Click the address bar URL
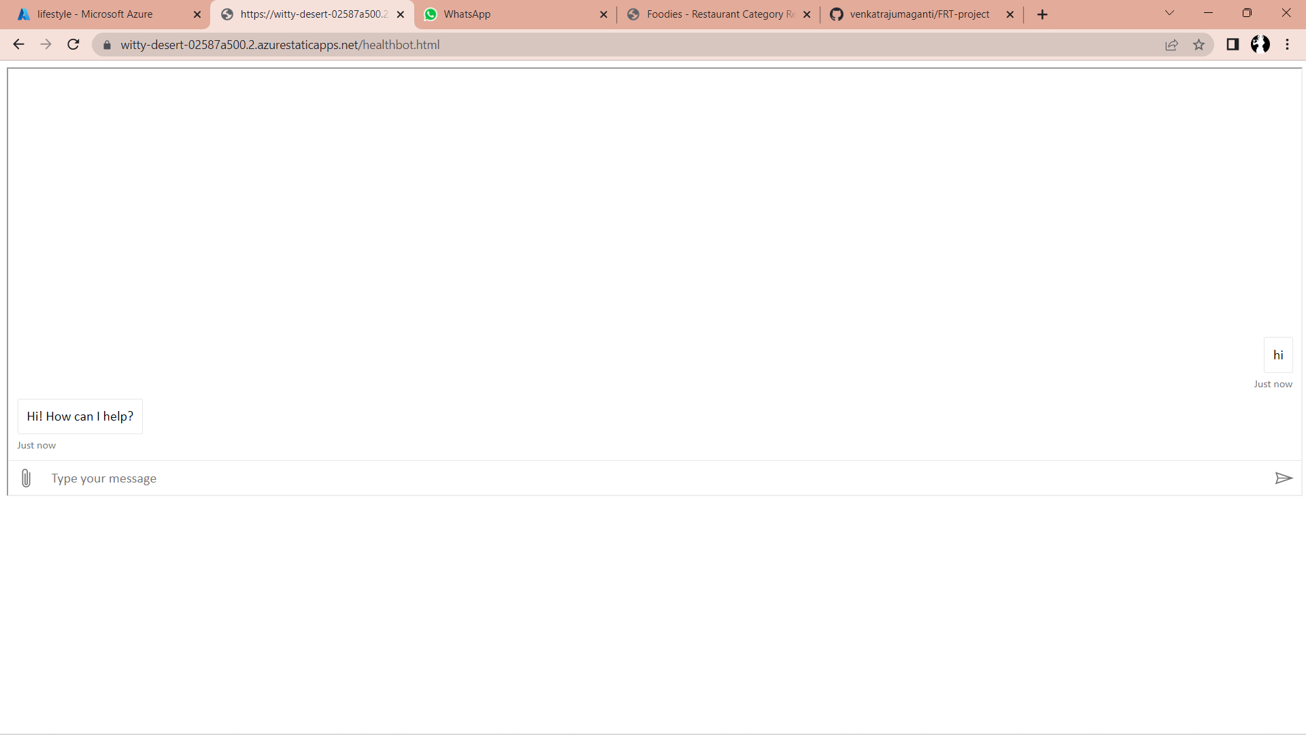1306x735 pixels. 280,45
